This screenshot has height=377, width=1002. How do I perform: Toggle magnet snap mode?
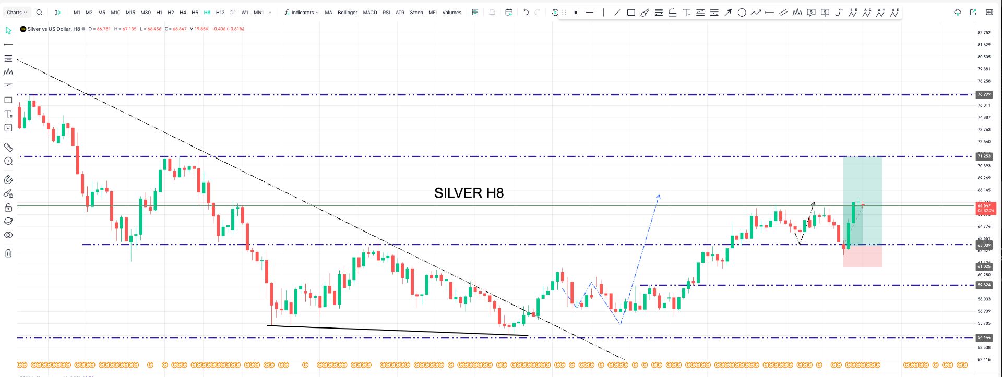pos(8,180)
